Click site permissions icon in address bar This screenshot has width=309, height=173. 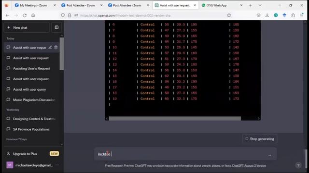coord(76,15)
